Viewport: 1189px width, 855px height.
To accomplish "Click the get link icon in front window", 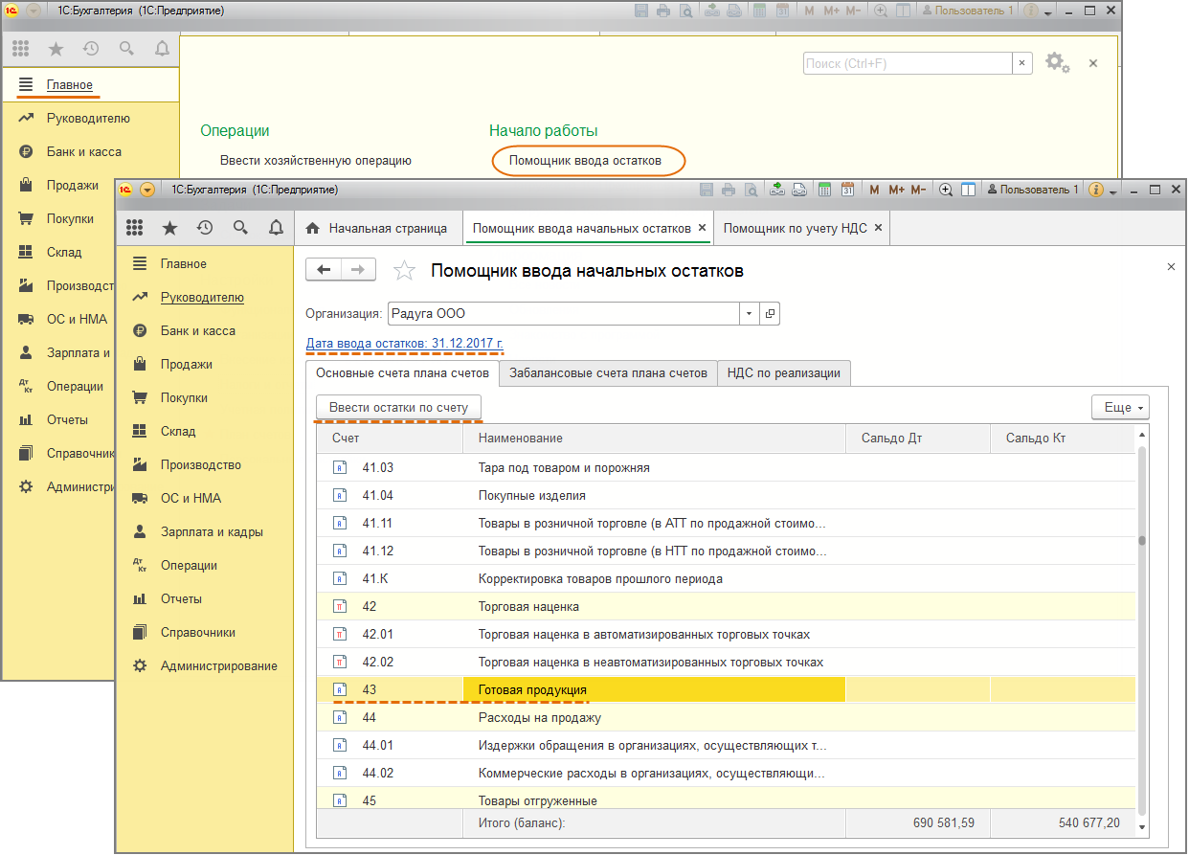I will point(777,190).
